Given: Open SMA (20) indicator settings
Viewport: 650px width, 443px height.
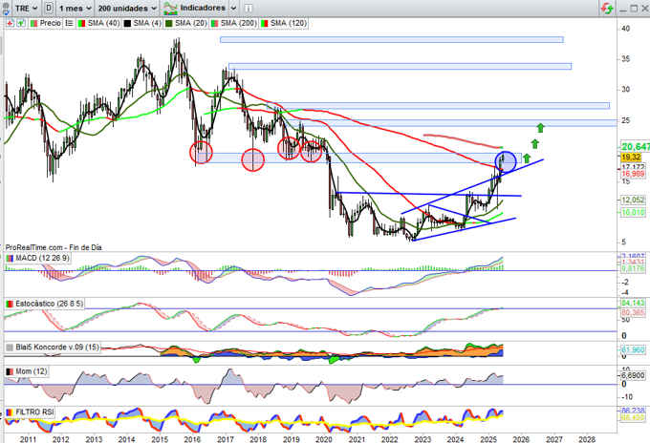Looking at the screenshot, I should [190, 23].
